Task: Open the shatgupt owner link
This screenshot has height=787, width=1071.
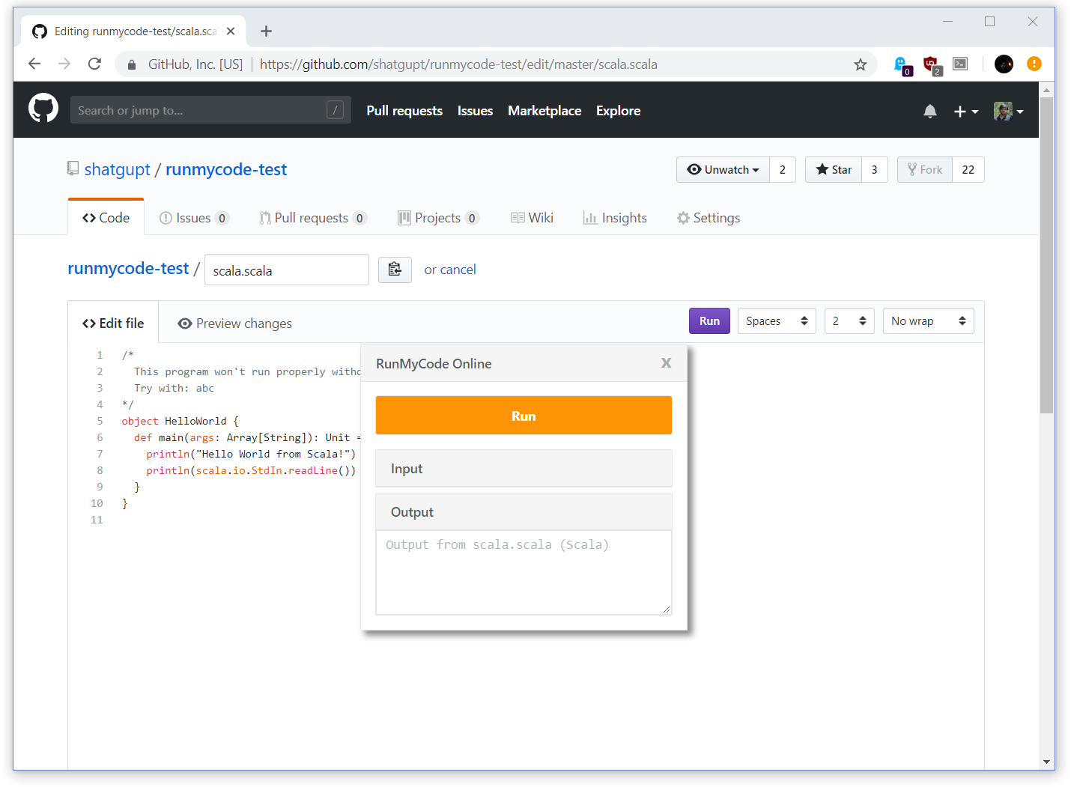Action: [x=118, y=169]
